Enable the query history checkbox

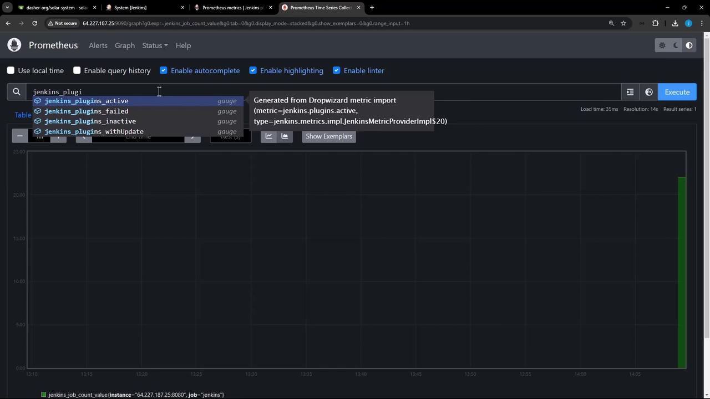(x=77, y=70)
